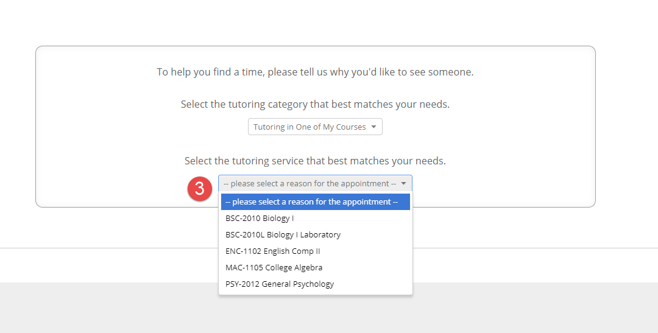Click the 'tell us why' instruction text
658x333 pixels.
coord(315,72)
